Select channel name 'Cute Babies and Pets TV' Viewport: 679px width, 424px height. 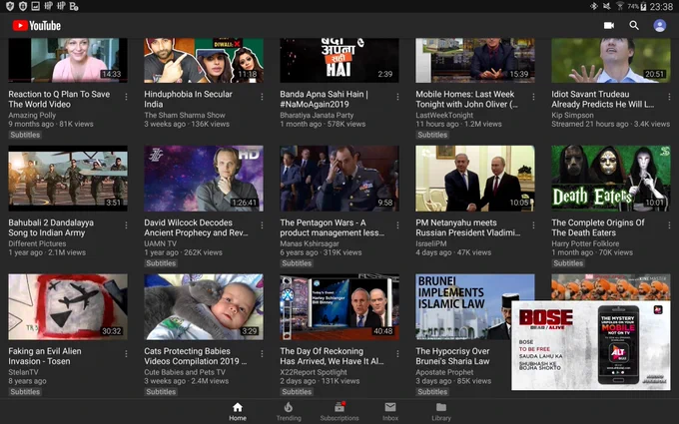coord(185,372)
